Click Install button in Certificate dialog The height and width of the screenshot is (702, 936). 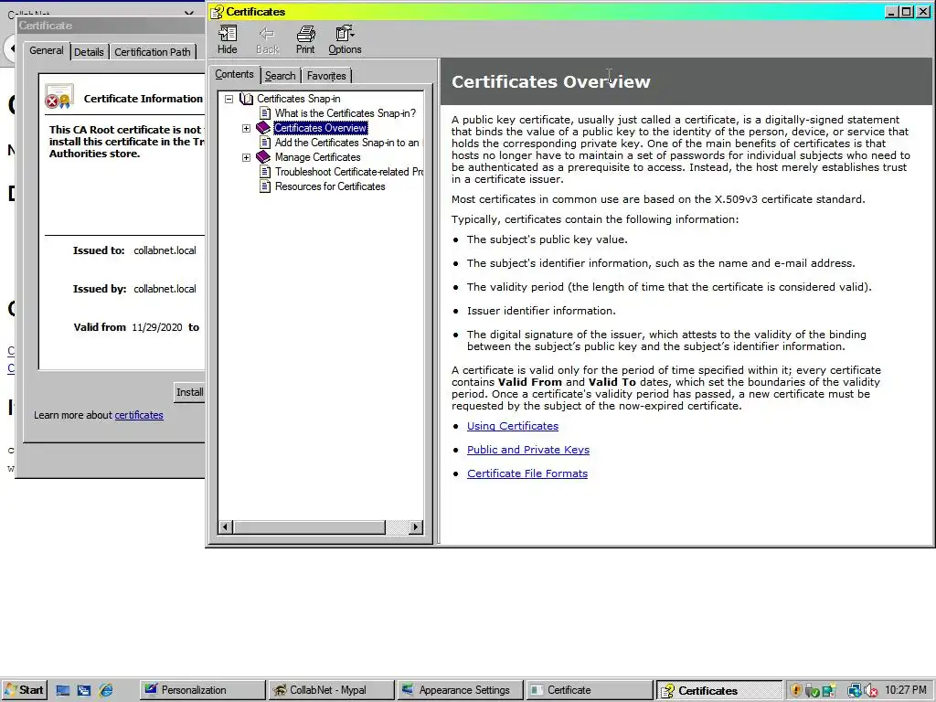point(189,392)
